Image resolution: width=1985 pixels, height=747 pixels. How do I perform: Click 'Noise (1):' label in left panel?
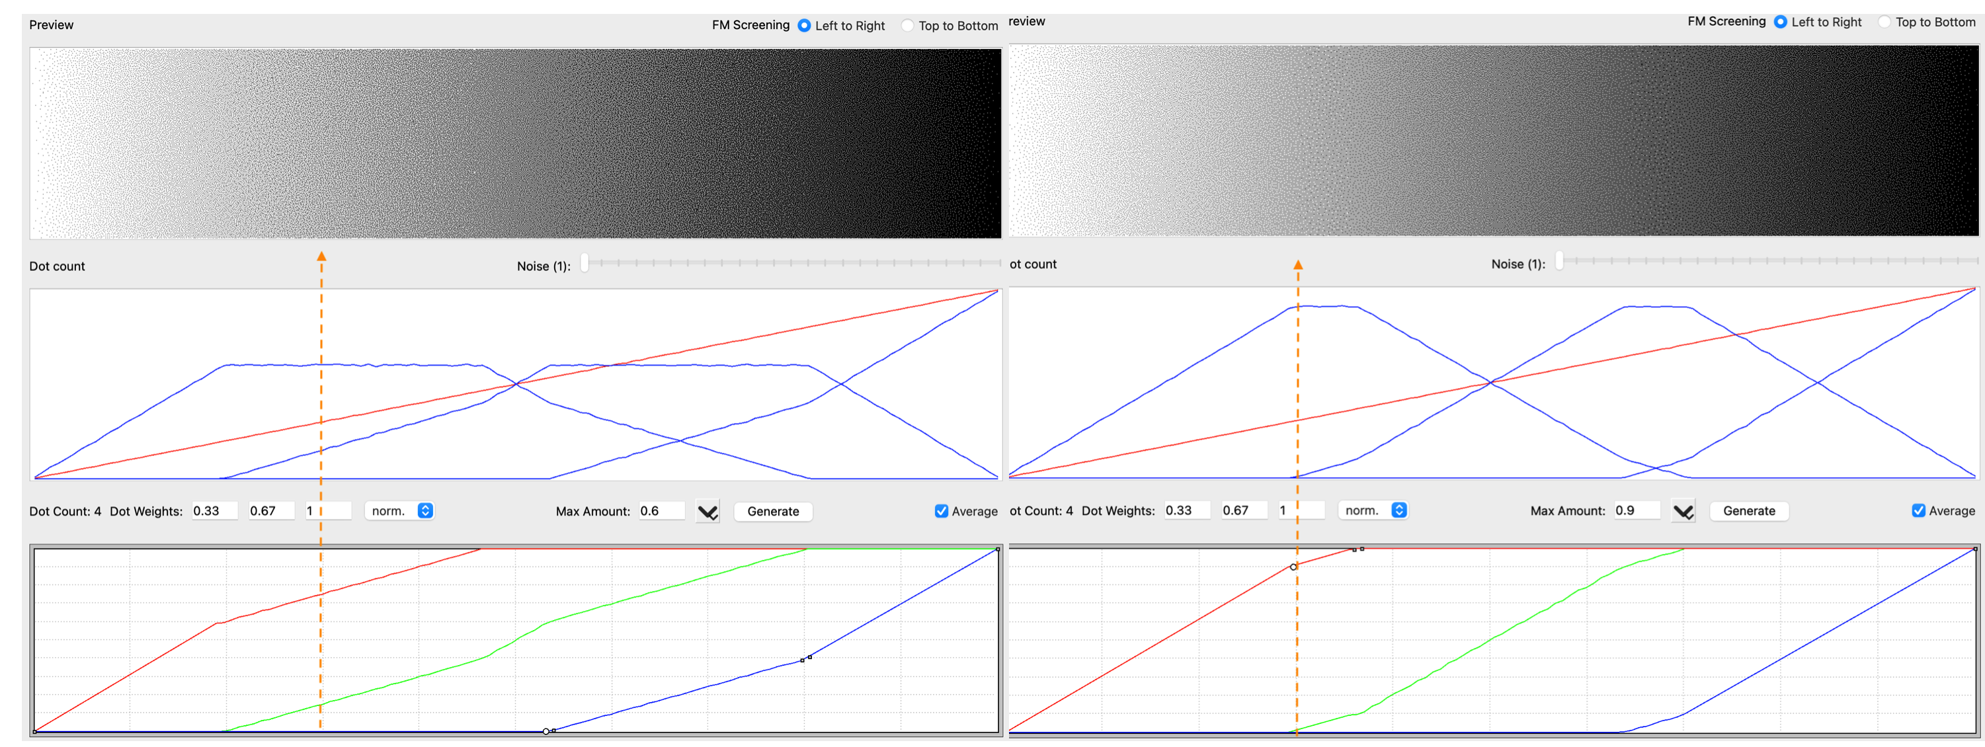(x=544, y=266)
